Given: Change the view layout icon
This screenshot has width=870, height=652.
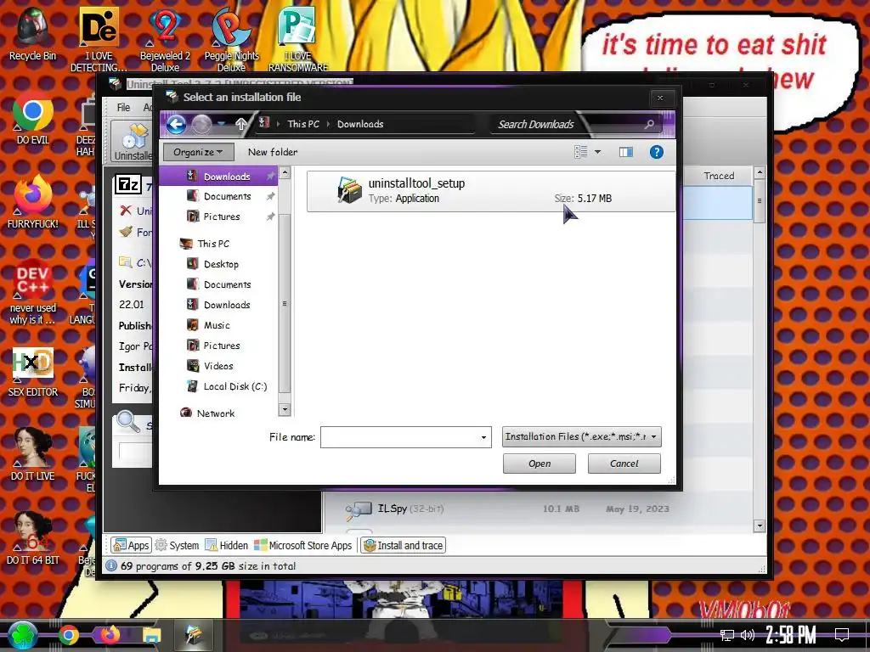Looking at the screenshot, I should click(580, 152).
